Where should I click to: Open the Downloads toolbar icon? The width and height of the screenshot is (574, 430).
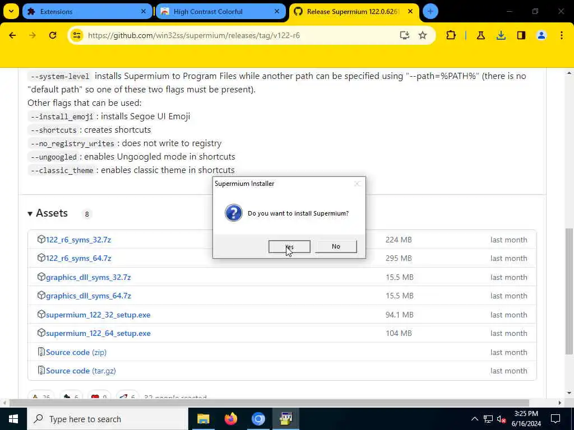click(x=501, y=35)
